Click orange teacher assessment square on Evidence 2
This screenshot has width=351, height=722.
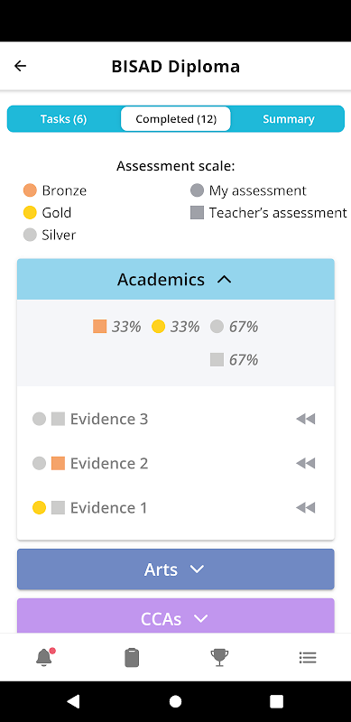click(x=58, y=463)
